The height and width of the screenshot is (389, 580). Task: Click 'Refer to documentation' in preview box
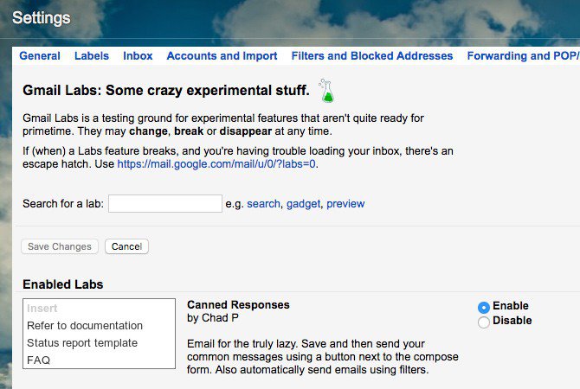pyautogui.click(x=85, y=325)
